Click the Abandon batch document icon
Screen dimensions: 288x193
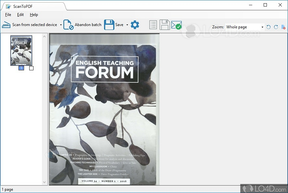tap(68, 25)
